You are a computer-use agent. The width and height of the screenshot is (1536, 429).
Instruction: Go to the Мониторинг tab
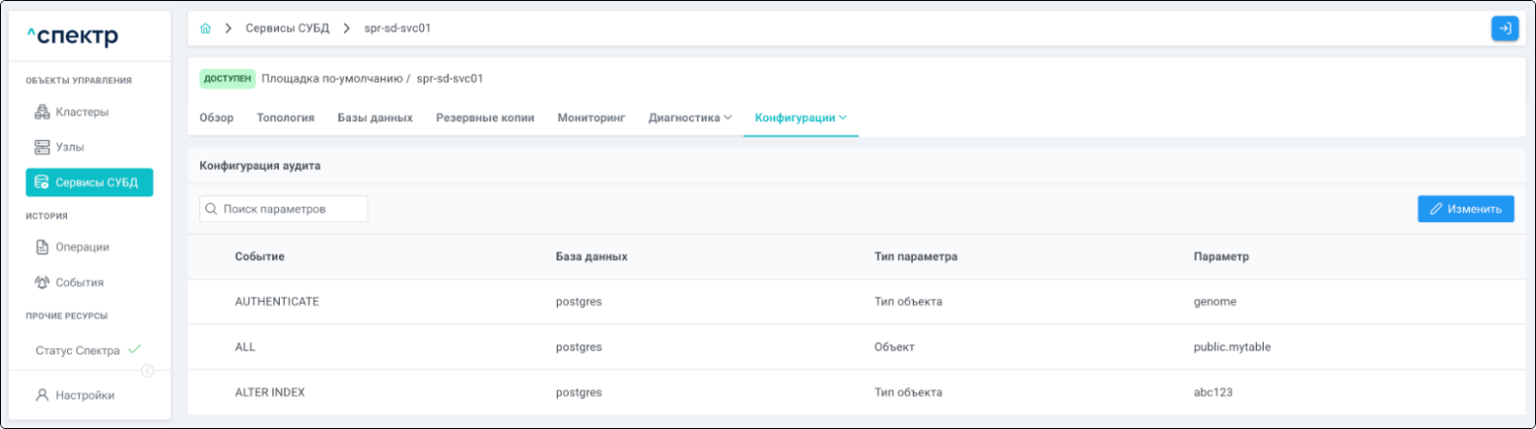point(590,117)
